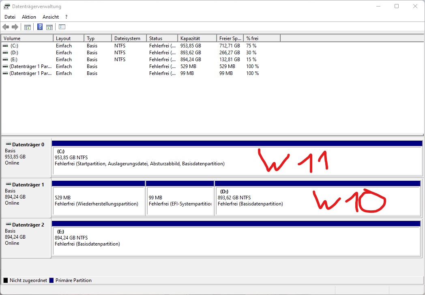Maximize the Datenträgerverwaltung window
Image resolution: width=425 pixels, height=295 pixels.
397,6
